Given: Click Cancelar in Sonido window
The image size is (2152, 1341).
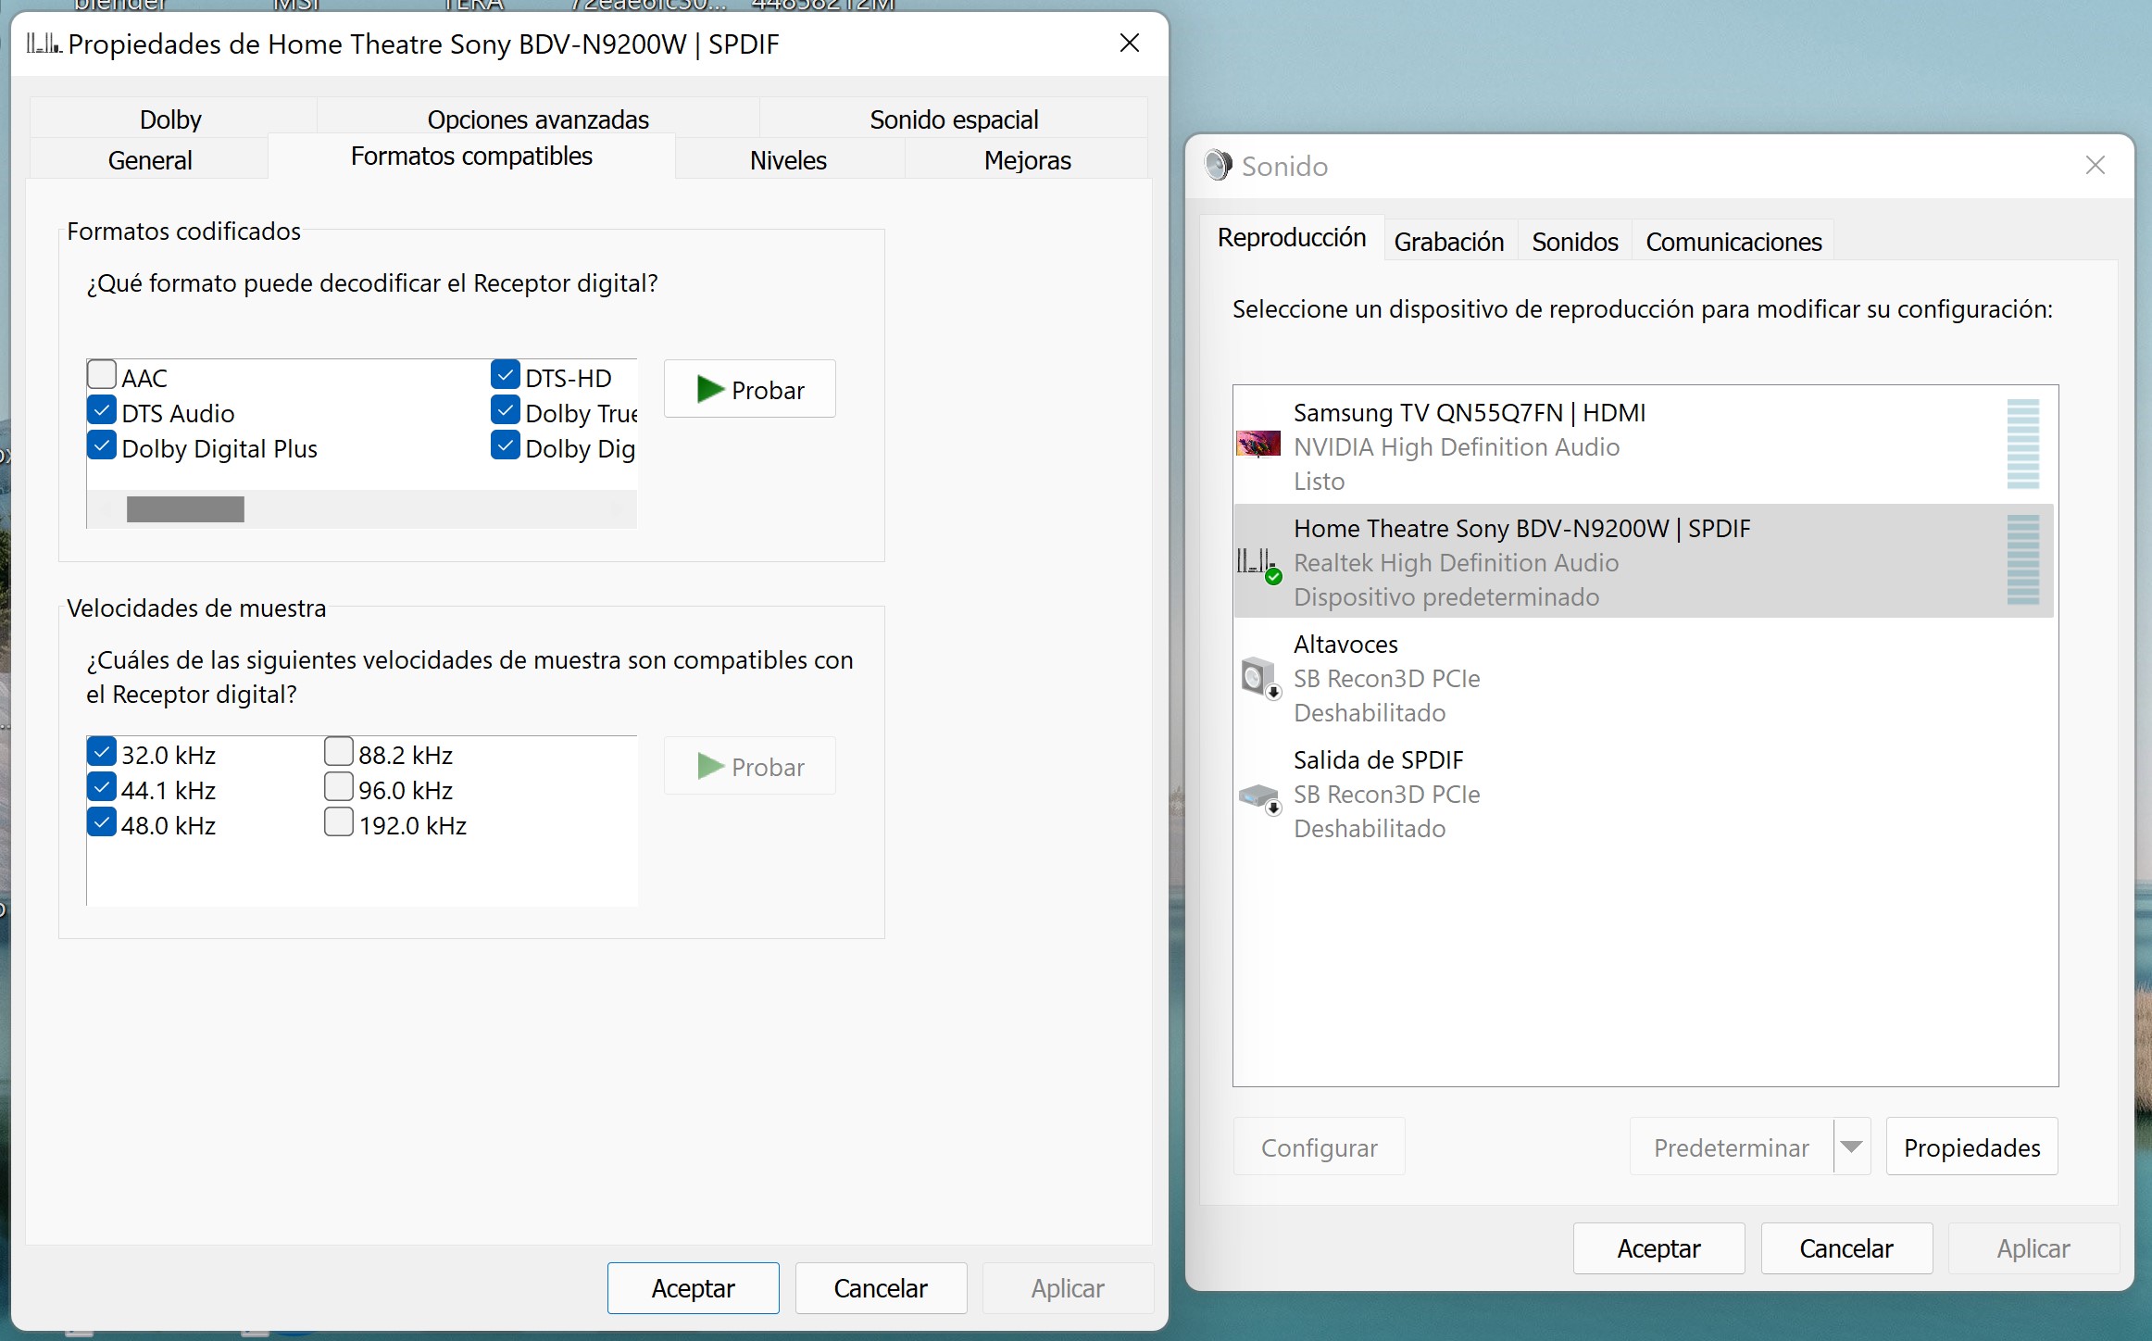Looking at the screenshot, I should point(1846,1248).
